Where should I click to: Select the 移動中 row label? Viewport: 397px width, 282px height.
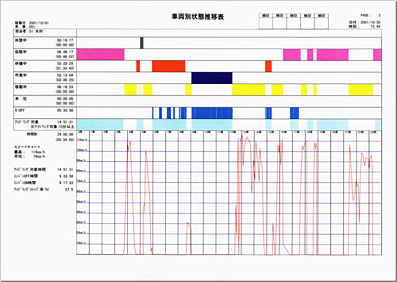(x=21, y=87)
